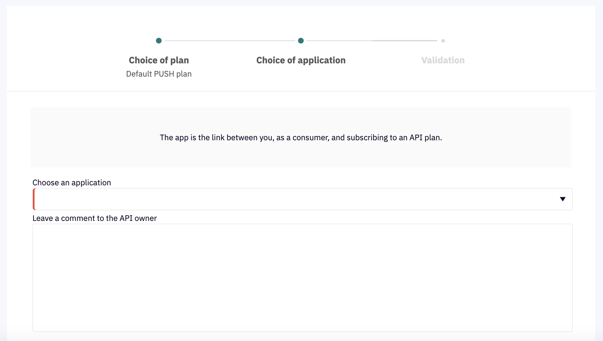Click the Leave a comment to the API owner label
This screenshot has width=603, height=341.
point(95,218)
